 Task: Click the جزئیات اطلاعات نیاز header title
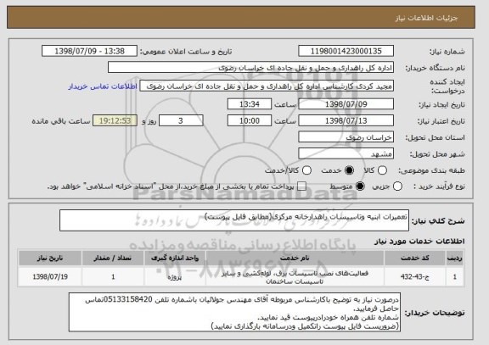pyautogui.click(x=426, y=18)
